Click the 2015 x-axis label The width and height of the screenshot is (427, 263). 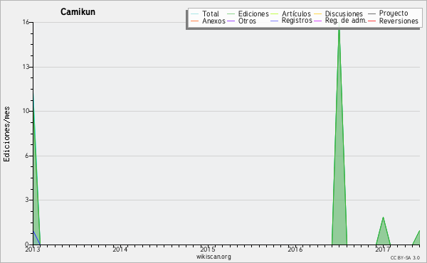click(208, 249)
